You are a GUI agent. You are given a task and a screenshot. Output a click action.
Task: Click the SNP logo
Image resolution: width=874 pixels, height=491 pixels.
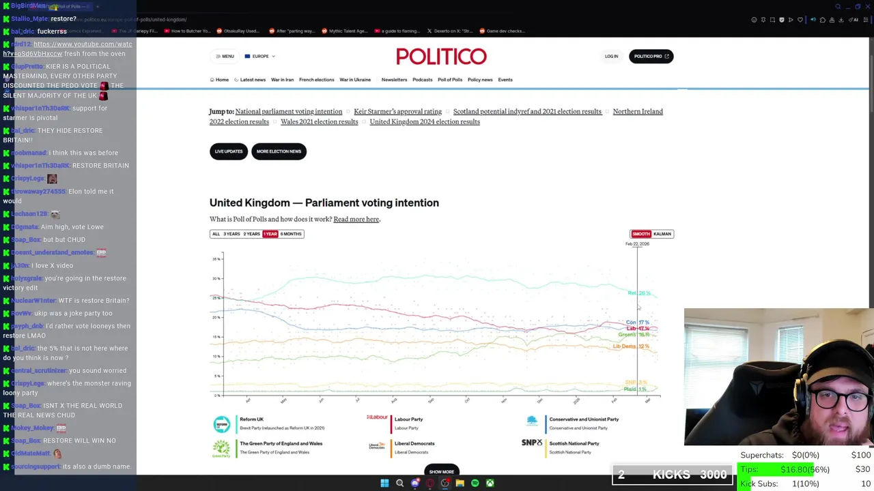pos(531,443)
